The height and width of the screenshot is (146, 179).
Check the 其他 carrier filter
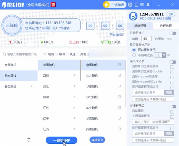tap(78, 54)
